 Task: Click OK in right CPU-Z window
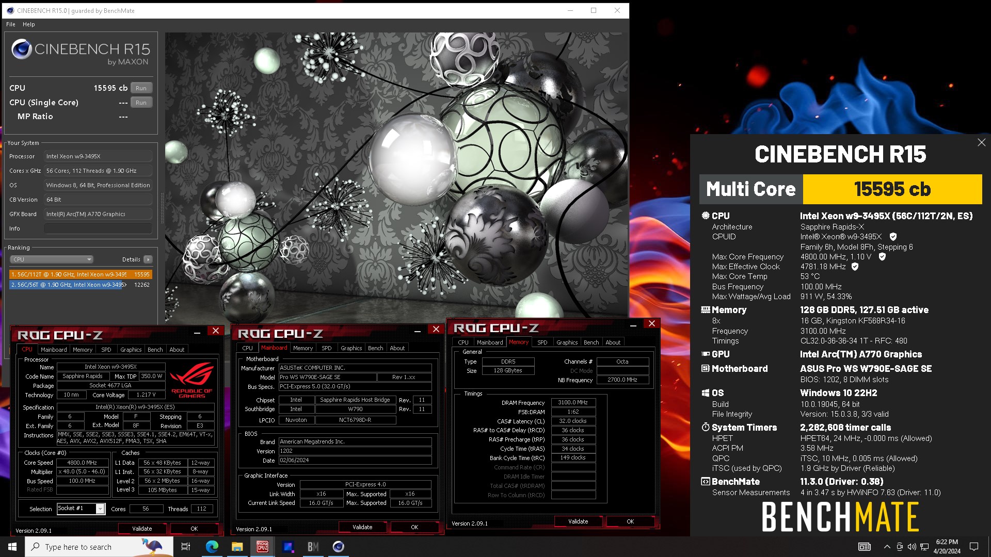(x=630, y=521)
